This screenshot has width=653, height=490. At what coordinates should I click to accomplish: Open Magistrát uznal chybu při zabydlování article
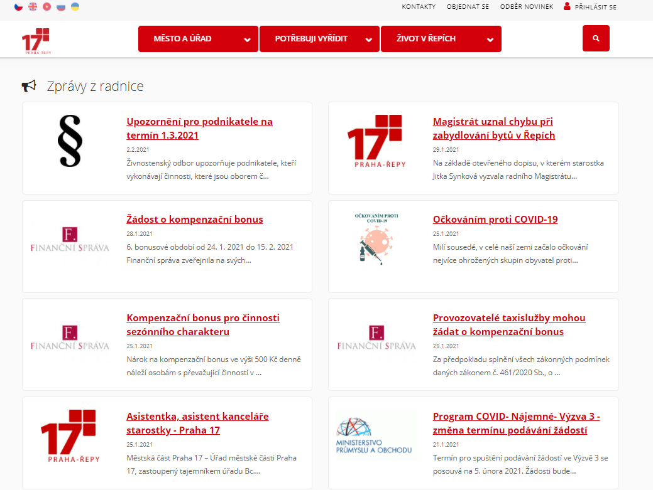494,129
